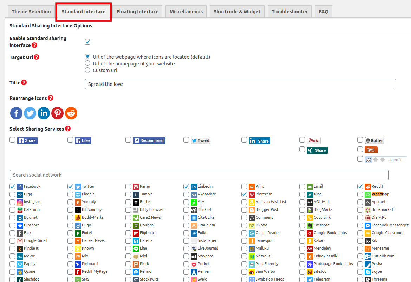Click the Facebook icon in Rearrange icons

pos(16,113)
